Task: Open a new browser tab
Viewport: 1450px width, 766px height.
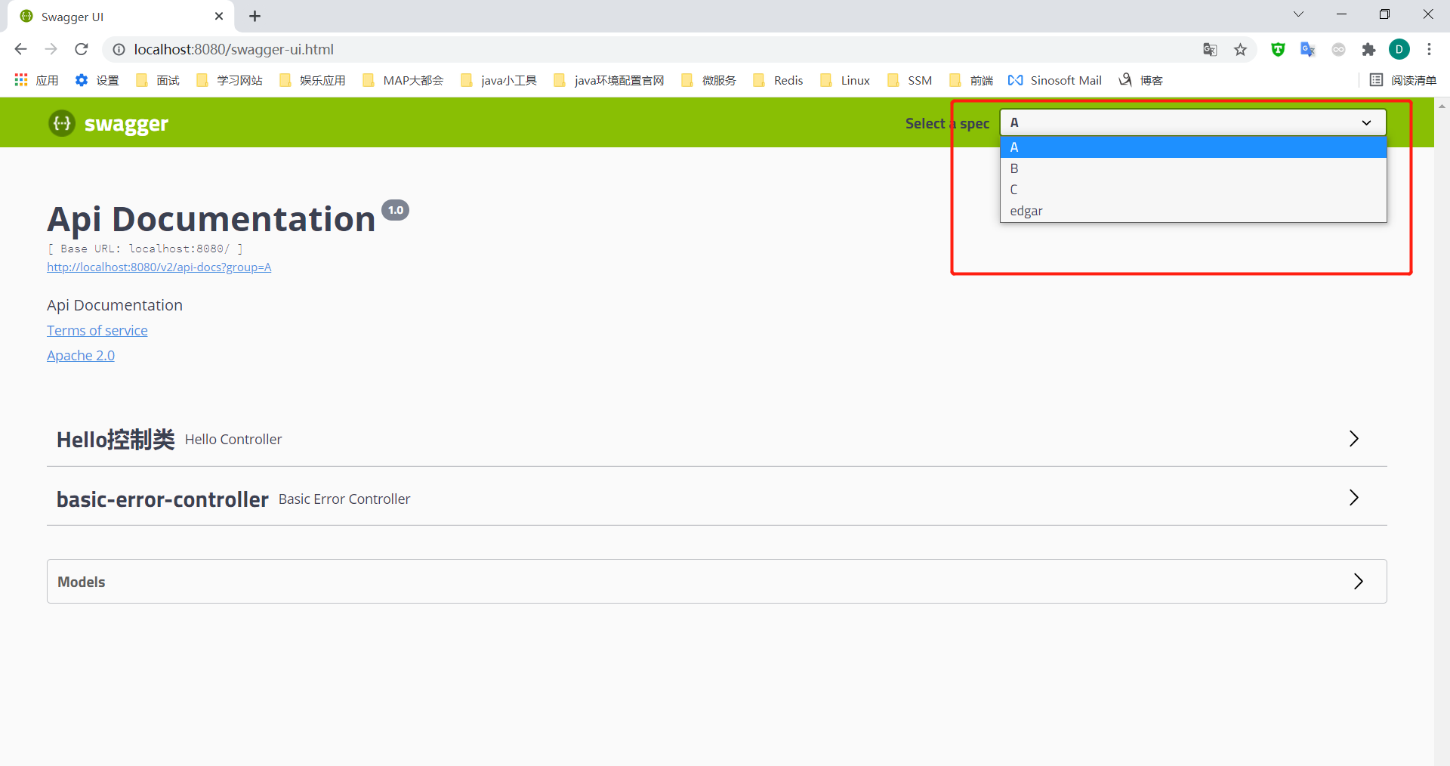Action: coord(255,16)
